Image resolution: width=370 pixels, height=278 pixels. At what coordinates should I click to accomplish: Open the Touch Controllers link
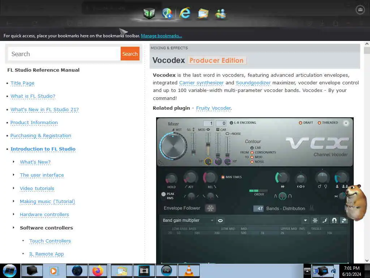pyautogui.click(x=50, y=241)
